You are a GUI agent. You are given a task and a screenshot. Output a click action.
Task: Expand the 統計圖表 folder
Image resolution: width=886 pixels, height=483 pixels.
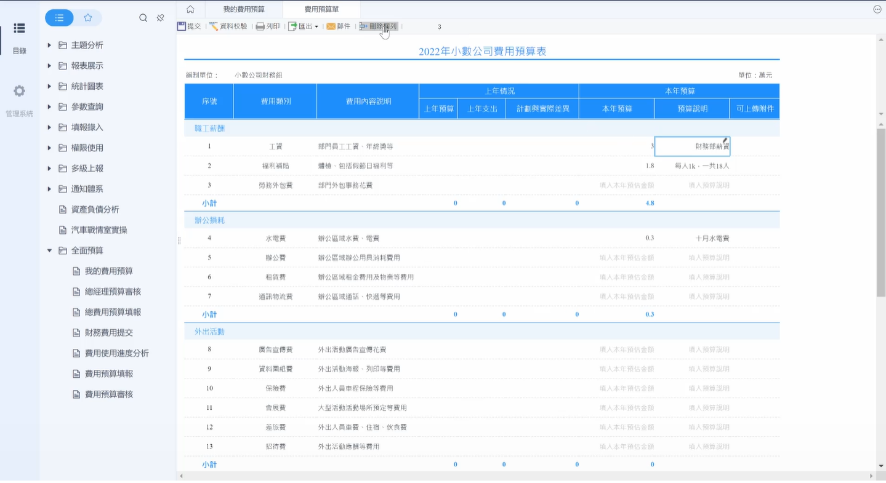click(x=49, y=86)
